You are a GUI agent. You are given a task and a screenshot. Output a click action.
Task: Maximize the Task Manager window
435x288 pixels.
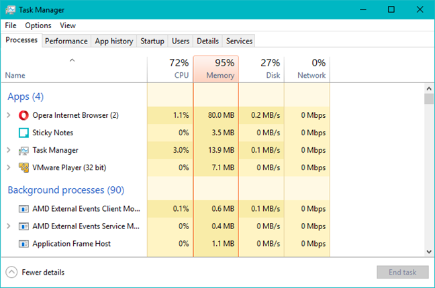[391, 9]
